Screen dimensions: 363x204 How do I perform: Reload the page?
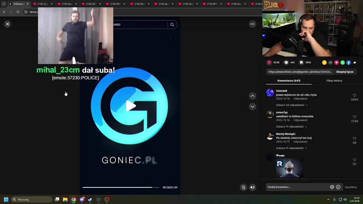point(18,12)
